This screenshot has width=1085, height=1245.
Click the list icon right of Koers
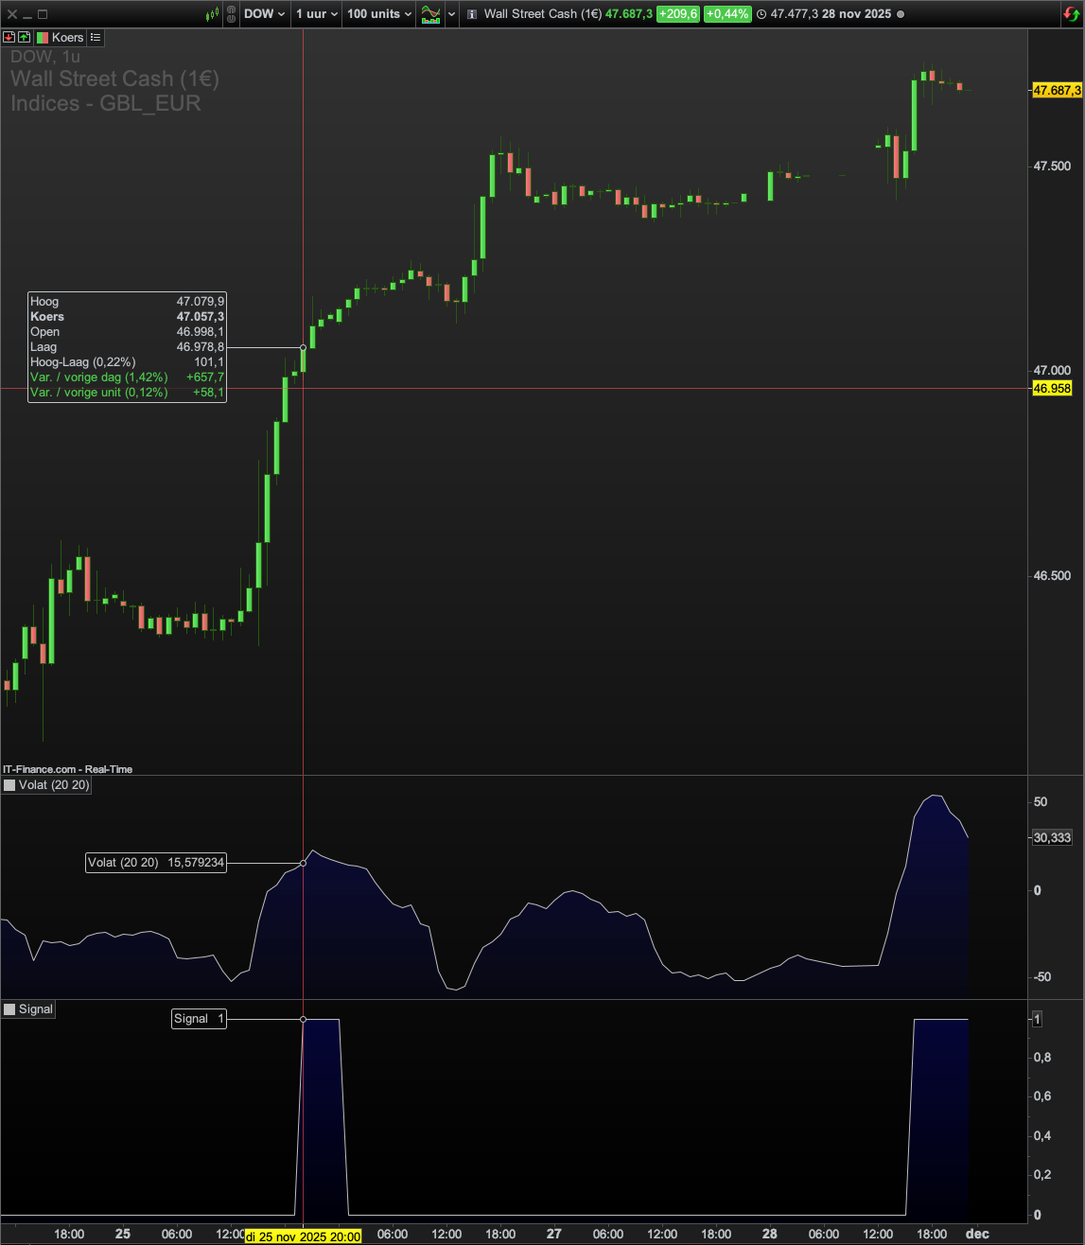tap(96, 38)
